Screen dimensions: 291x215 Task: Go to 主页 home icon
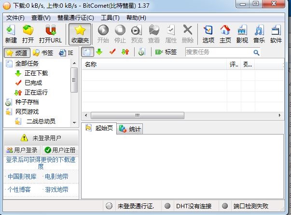pos(225,34)
